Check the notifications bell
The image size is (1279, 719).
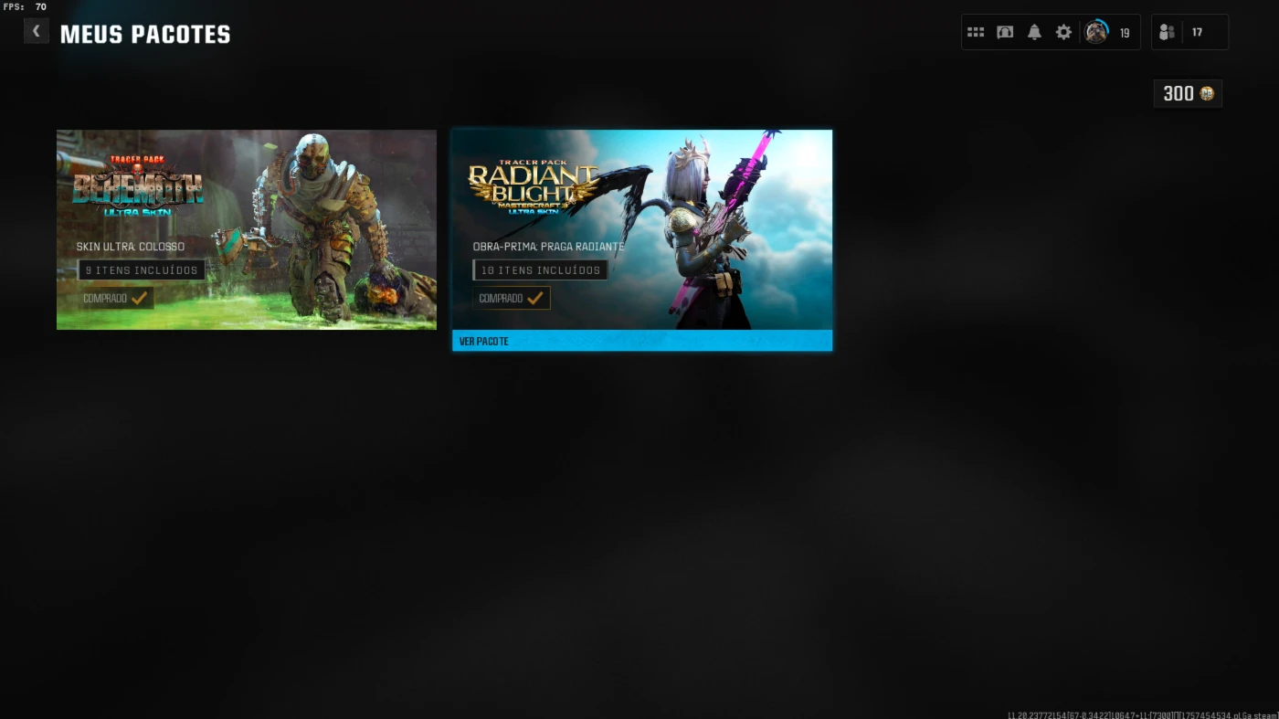tap(1034, 32)
